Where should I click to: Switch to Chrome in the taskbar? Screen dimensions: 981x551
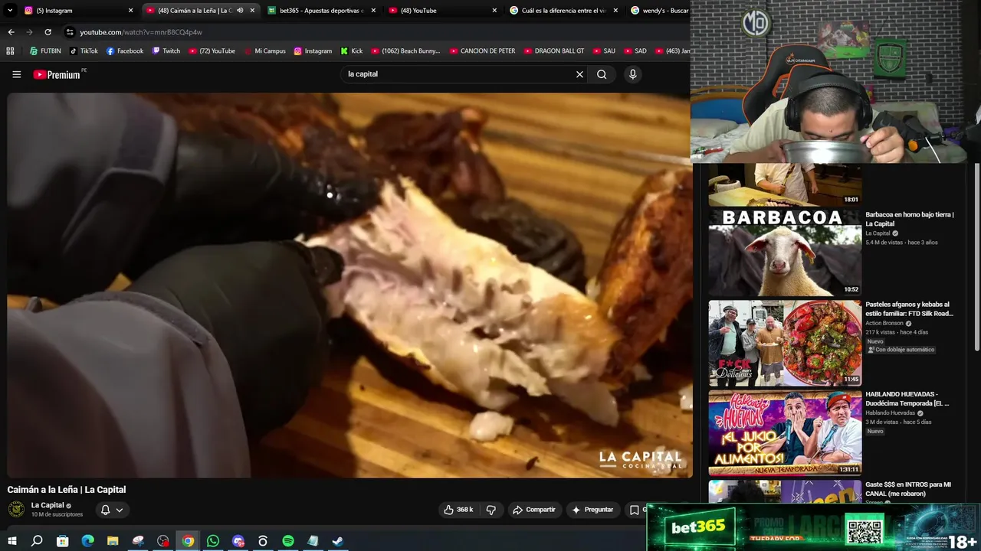(x=188, y=541)
